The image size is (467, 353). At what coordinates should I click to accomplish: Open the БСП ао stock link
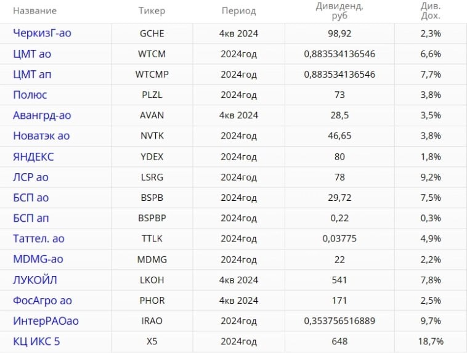pos(31,198)
